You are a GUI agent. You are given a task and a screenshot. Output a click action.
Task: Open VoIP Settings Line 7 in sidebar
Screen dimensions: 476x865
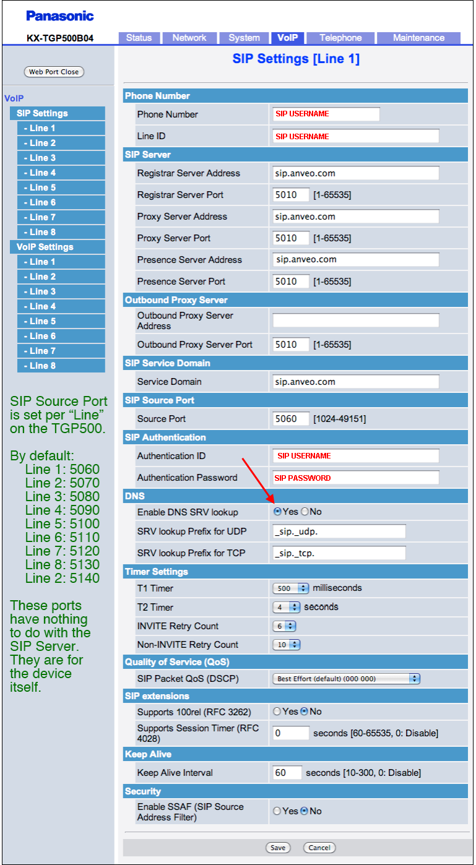pyautogui.click(x=61, y=351)
